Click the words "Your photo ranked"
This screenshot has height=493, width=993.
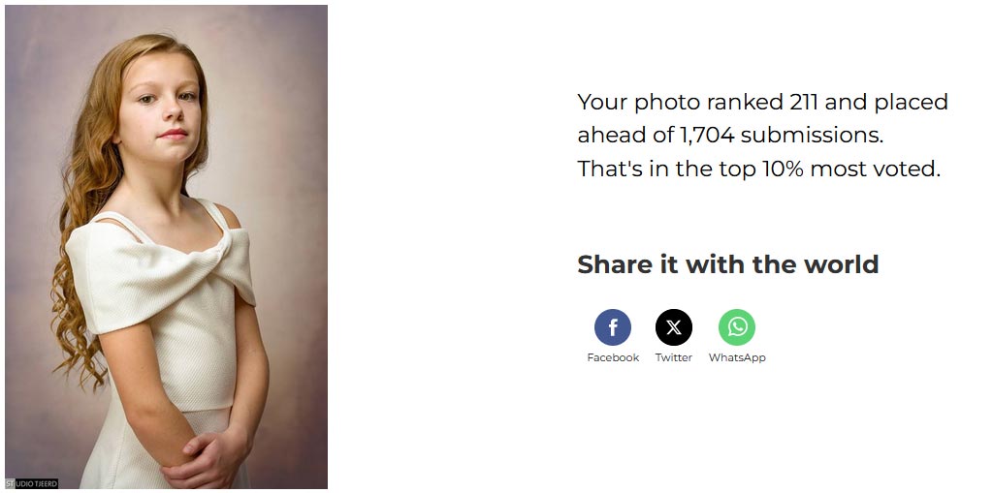680,102
